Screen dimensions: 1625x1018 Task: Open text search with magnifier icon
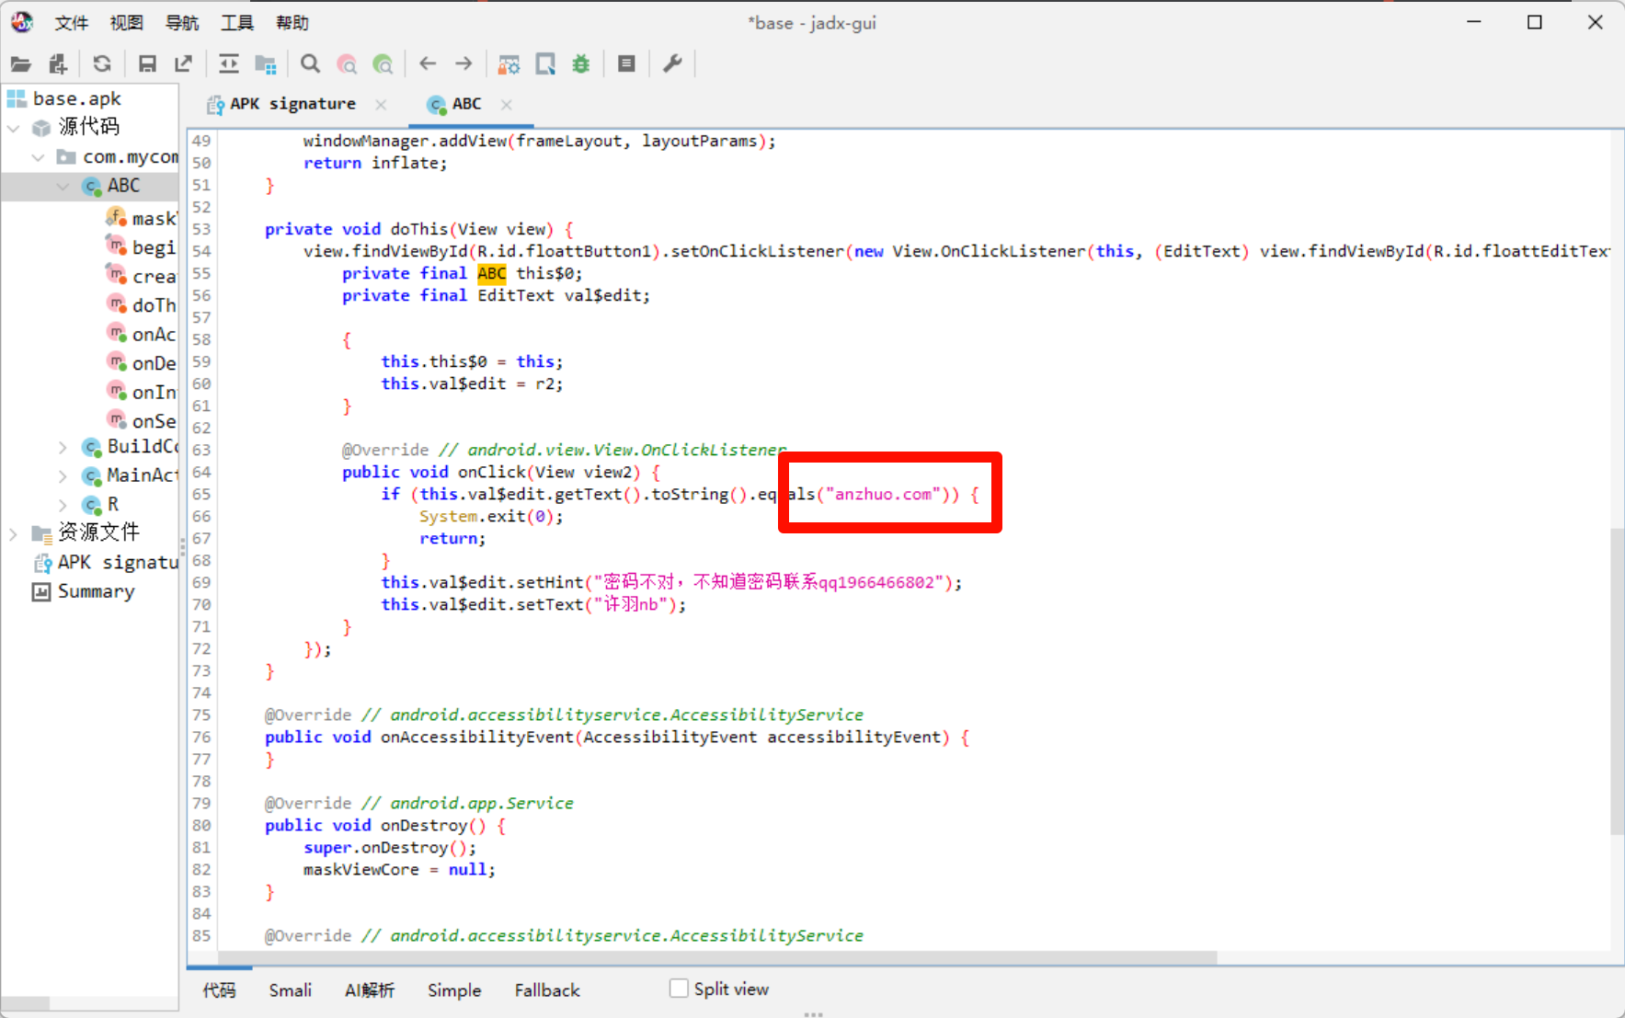point(310,64)
